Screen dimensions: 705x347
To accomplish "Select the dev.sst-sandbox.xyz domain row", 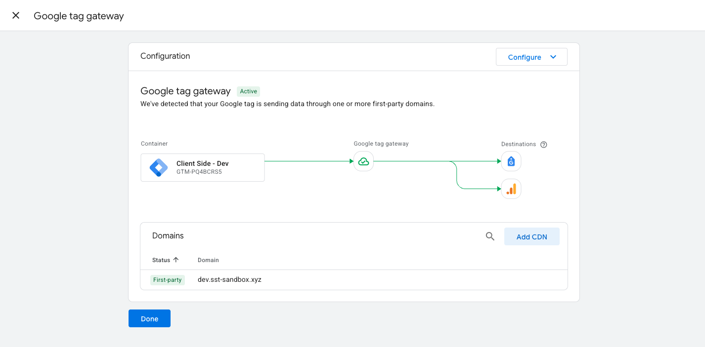I will [354, 280].
